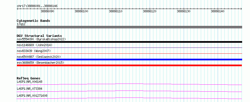Open transcript LASP1|NR_073384 label
This screenshot has width=250, height=102.
click(29, 89)
